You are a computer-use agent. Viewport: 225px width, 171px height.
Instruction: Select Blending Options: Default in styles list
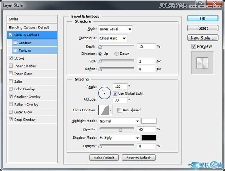pos(29,27)
